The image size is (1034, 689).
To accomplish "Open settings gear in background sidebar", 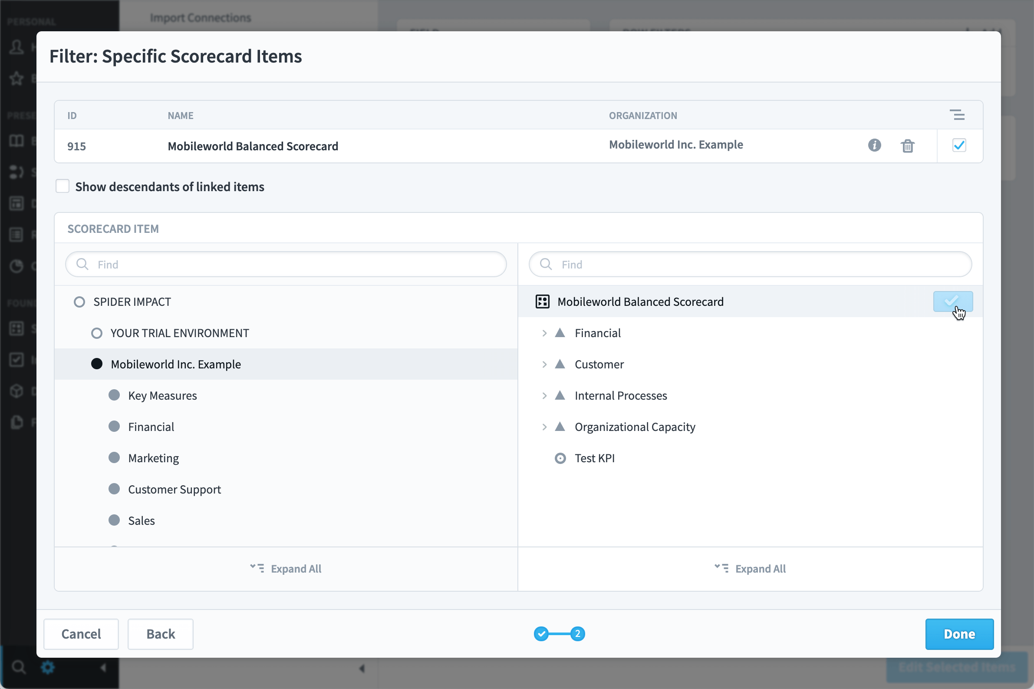I will click(x=47, y=667).
